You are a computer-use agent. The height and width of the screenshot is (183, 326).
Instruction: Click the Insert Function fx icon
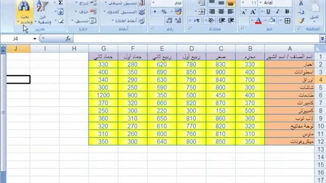coord(68,39)
